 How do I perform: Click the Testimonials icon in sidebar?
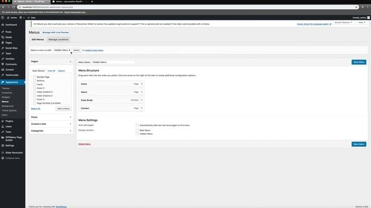coord(2,75)
